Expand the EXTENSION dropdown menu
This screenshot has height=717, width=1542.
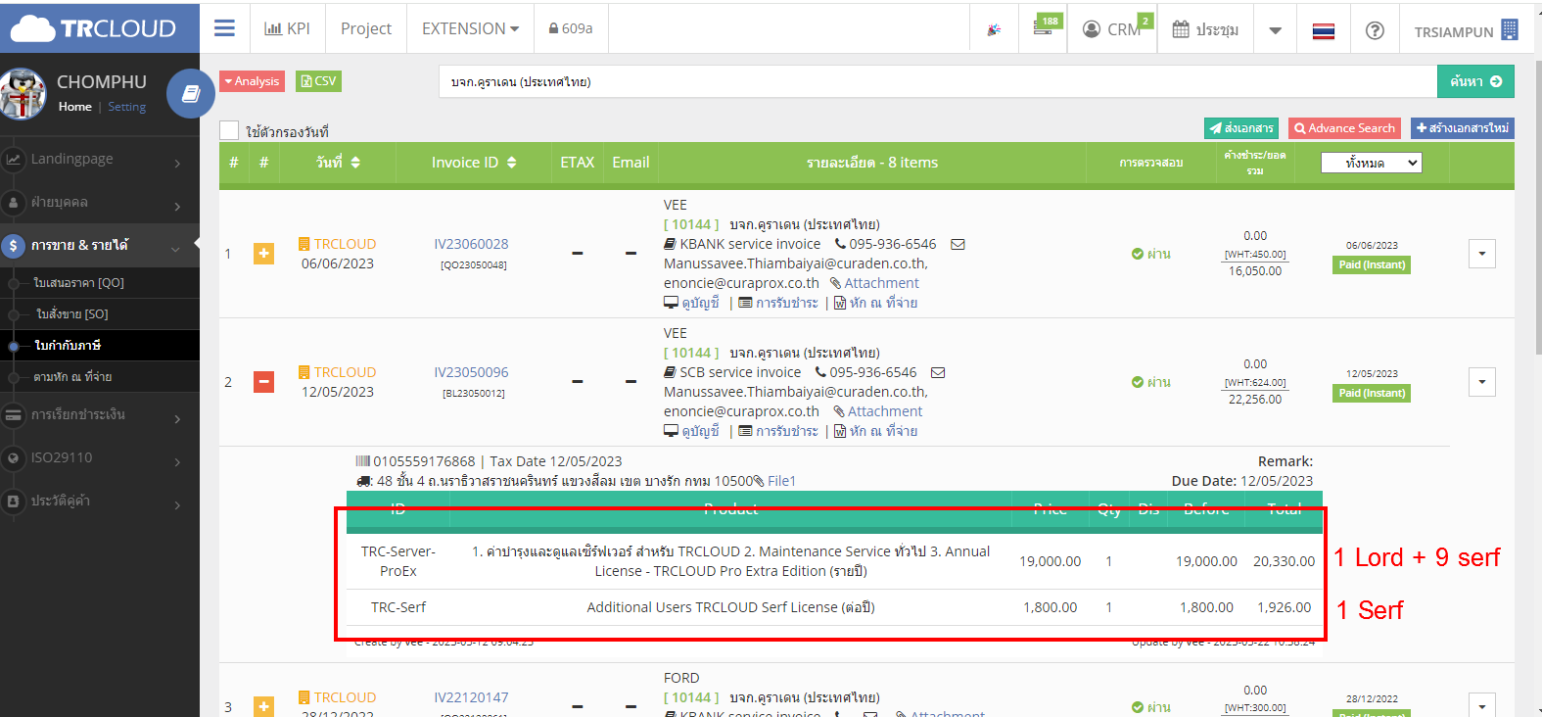(470, 28)
